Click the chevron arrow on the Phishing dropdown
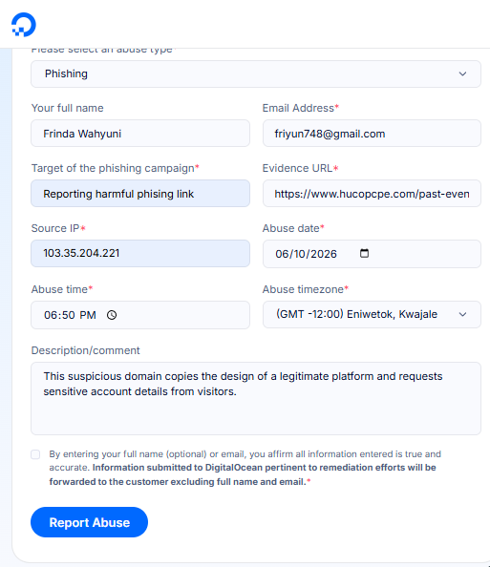490x567 pixels. [462, 73]
